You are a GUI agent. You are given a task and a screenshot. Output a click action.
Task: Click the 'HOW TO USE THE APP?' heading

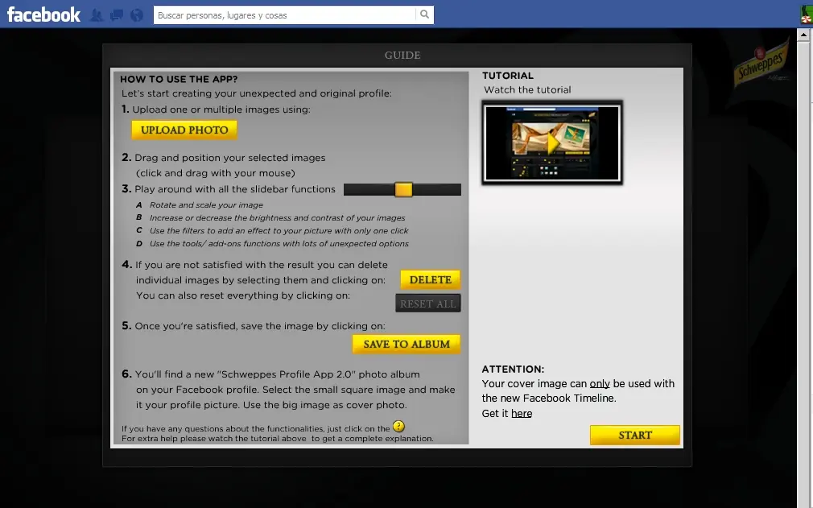coord(179,80)
